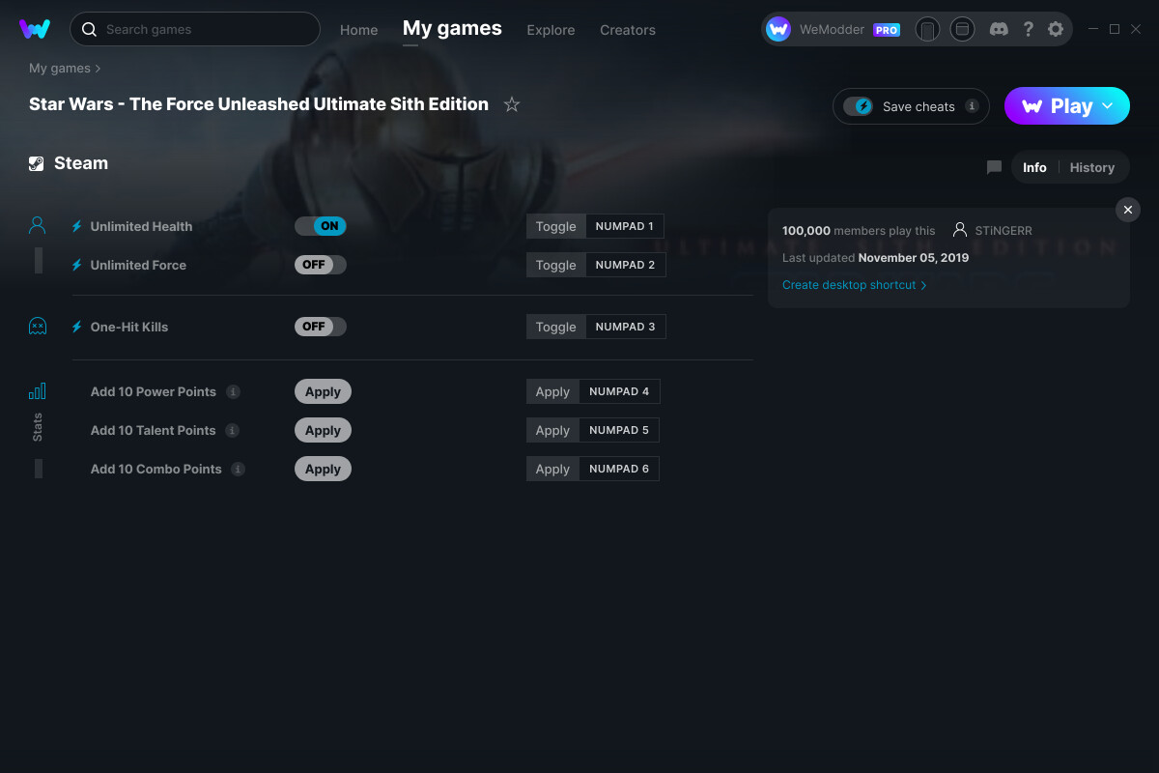Screen dimensions: 1159x773
Task: Change the NUMPAD 3 hotkey
Action: point(625,327)
